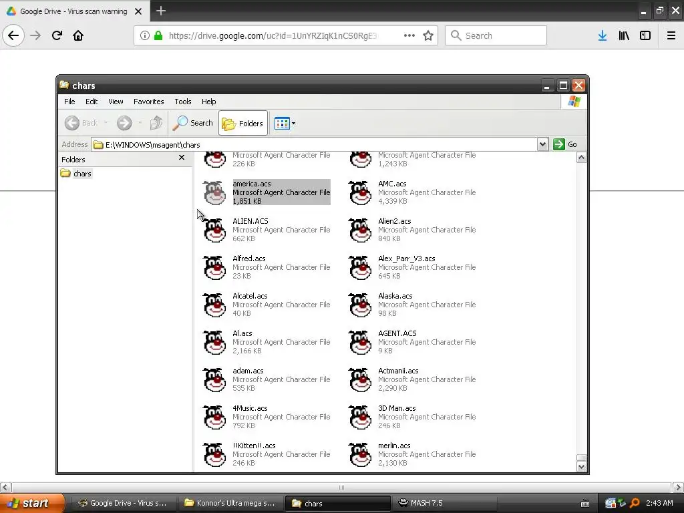Select the Alfred.acs file icon

click(214, 267)
